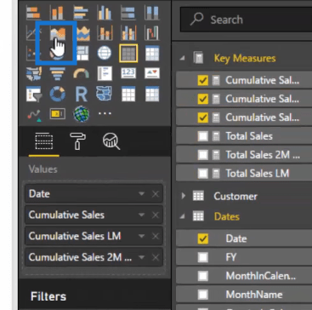Select the 100% stacked bar chart visual
The height and width of the screenshot is (310, 312).
pos(128,13)
